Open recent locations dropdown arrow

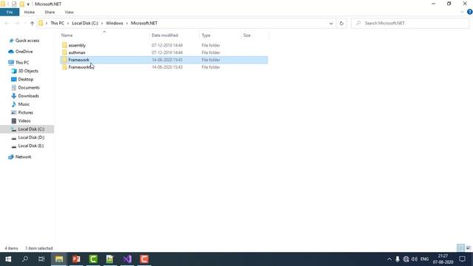[x=24, y=23]
